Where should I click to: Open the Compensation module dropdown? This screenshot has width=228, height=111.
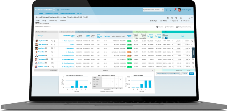click(66, 10)
